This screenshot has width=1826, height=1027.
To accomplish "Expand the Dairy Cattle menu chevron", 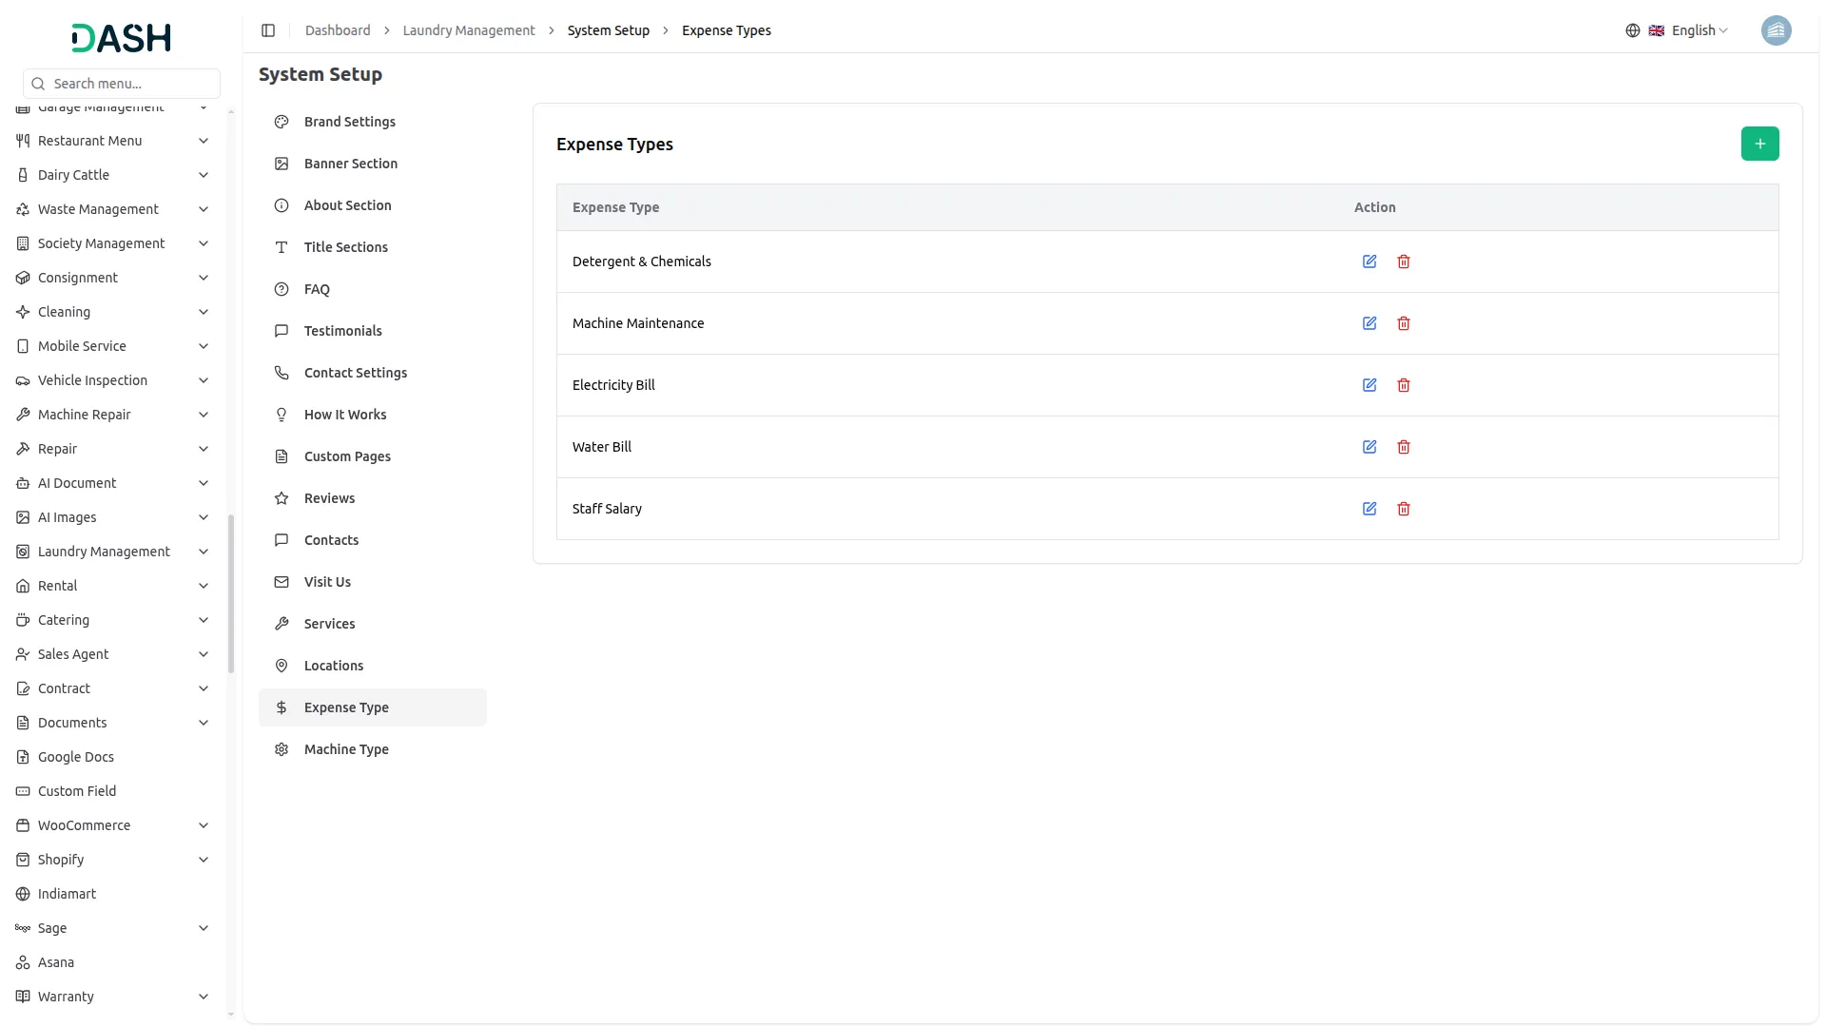I will tap(204, 175).
